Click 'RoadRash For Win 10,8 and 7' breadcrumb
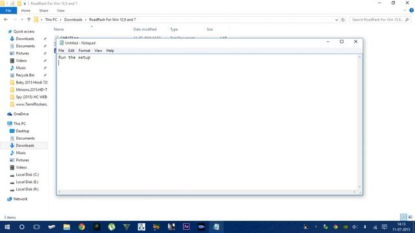Viewport: 415px width, 233px height. [x=112, y=19]
